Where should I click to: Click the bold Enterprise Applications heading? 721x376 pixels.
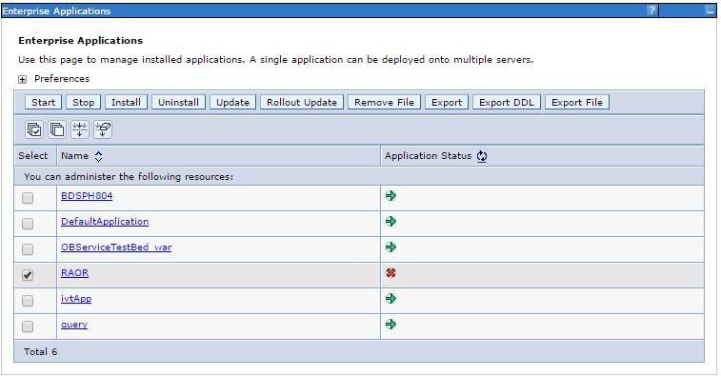80,40
